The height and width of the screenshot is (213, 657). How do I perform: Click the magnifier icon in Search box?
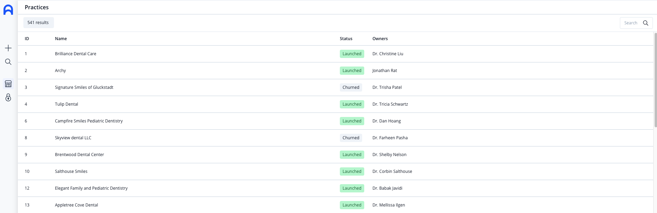[x=646, y=23]
